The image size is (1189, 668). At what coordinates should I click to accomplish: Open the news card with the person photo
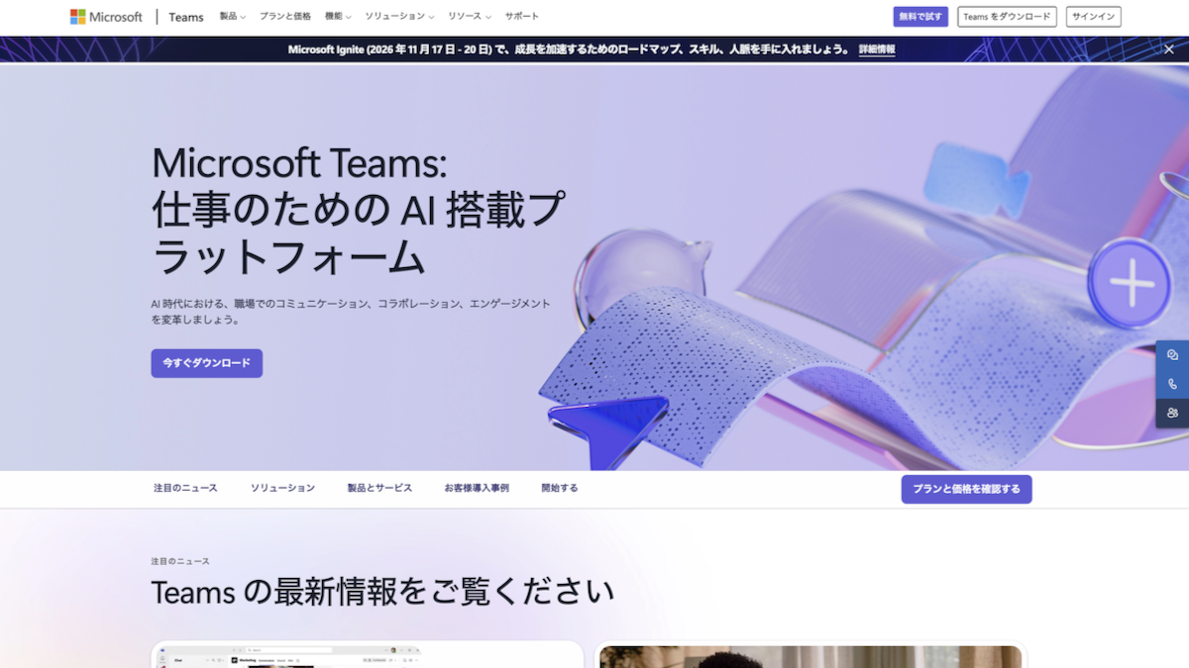click(x=811, y=656)
